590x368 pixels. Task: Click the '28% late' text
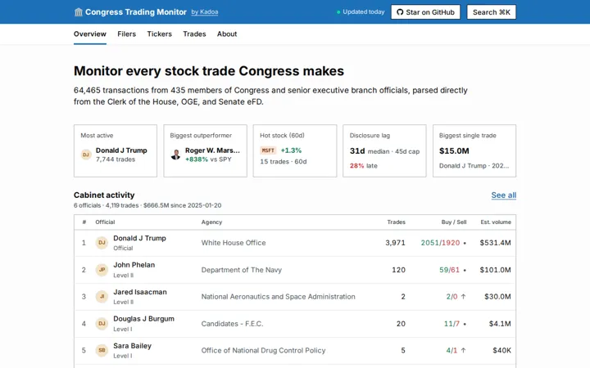pyautogui.click(x=364, y=165)
